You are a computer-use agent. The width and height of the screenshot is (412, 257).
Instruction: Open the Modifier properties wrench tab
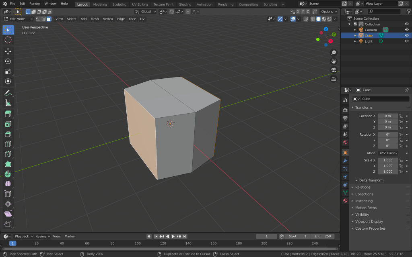(x=345, y=161)
